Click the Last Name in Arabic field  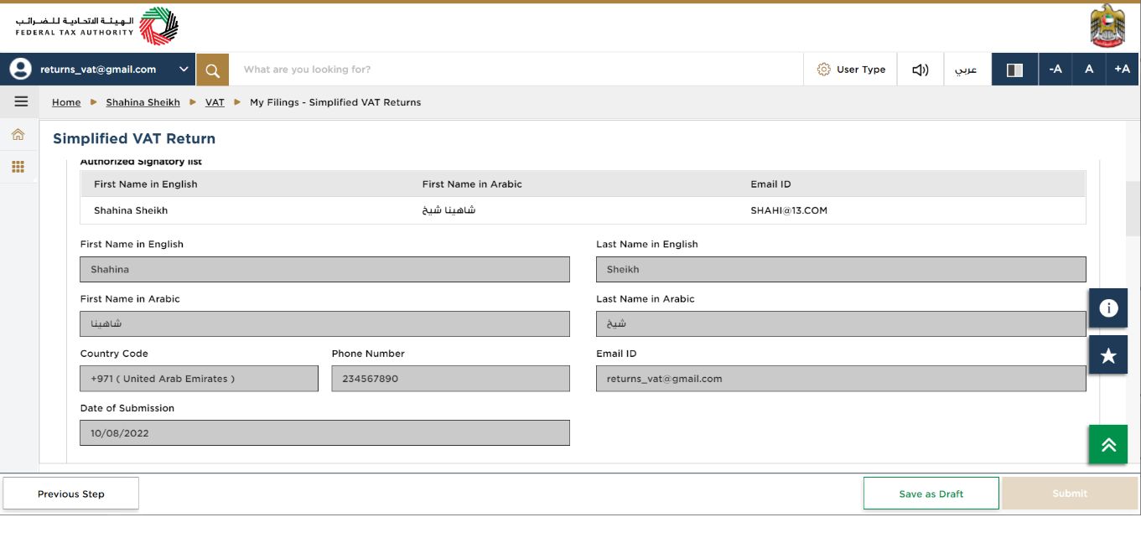tap(841, 323)
